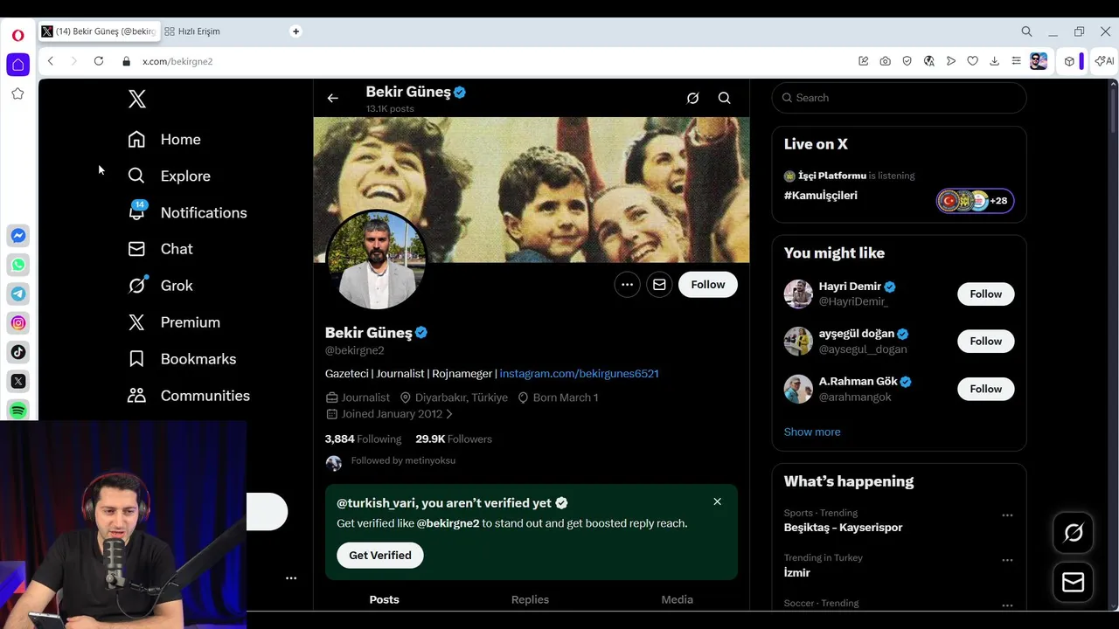This screenshot has width=1119, height=629.
Task: Go back with the profile header arrow
Action: 332,98
